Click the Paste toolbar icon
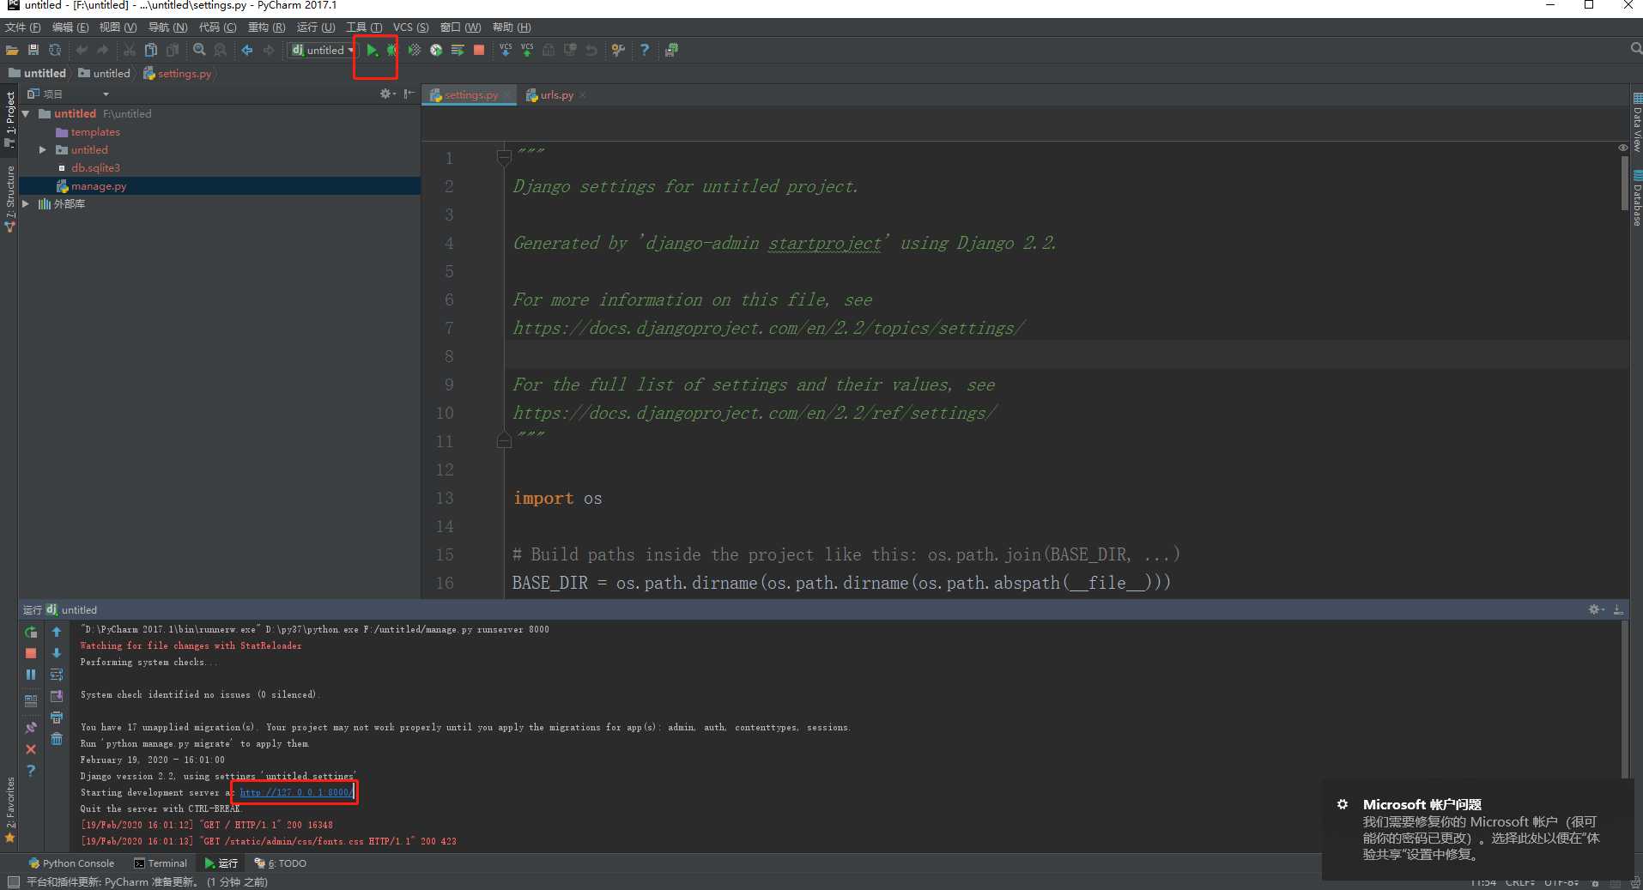Viewport: 1643px width, 890px height. tap(173, 51)
